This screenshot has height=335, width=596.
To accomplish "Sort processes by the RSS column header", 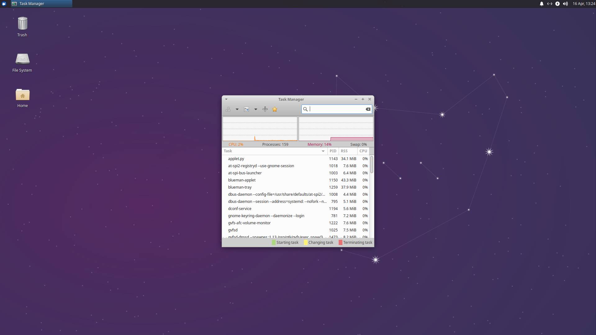I will (x=344, y=151).
